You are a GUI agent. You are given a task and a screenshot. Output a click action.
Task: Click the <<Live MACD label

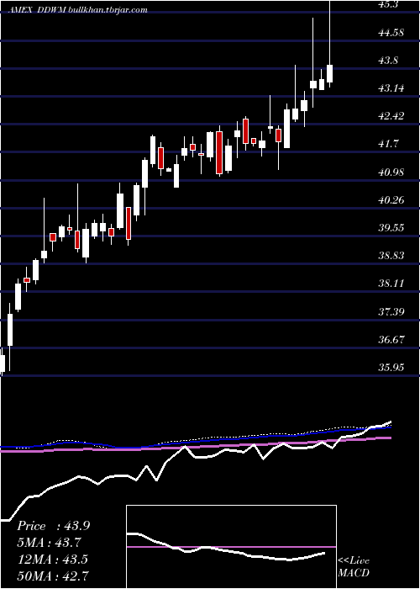click(x=354, y=566)
